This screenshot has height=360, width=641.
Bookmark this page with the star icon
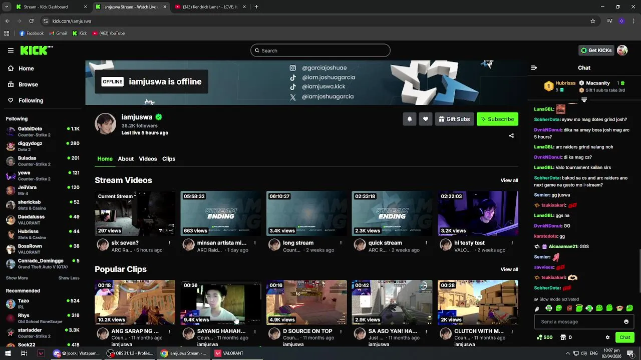[x=593, y=21]
